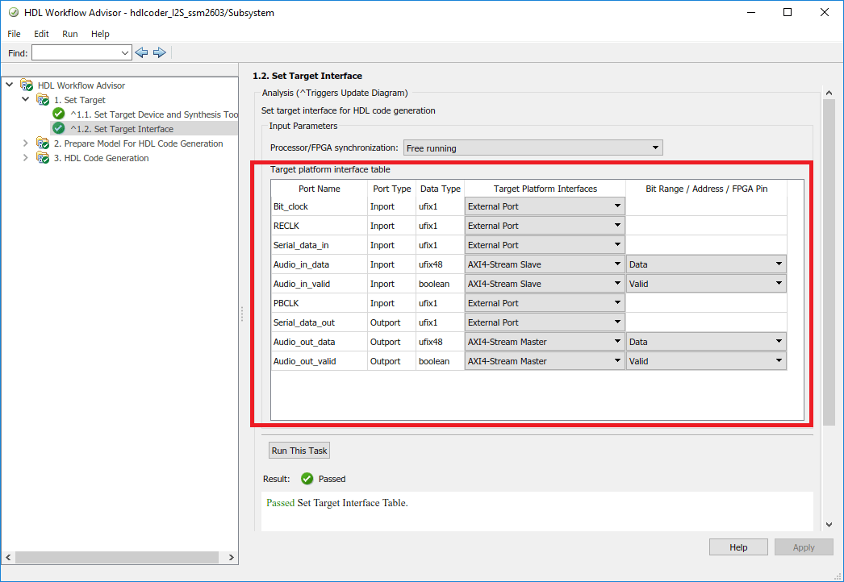This screenshot has height=582, width=844.
Task: Click the green check beside Set Target Interface
Action: 59,128
